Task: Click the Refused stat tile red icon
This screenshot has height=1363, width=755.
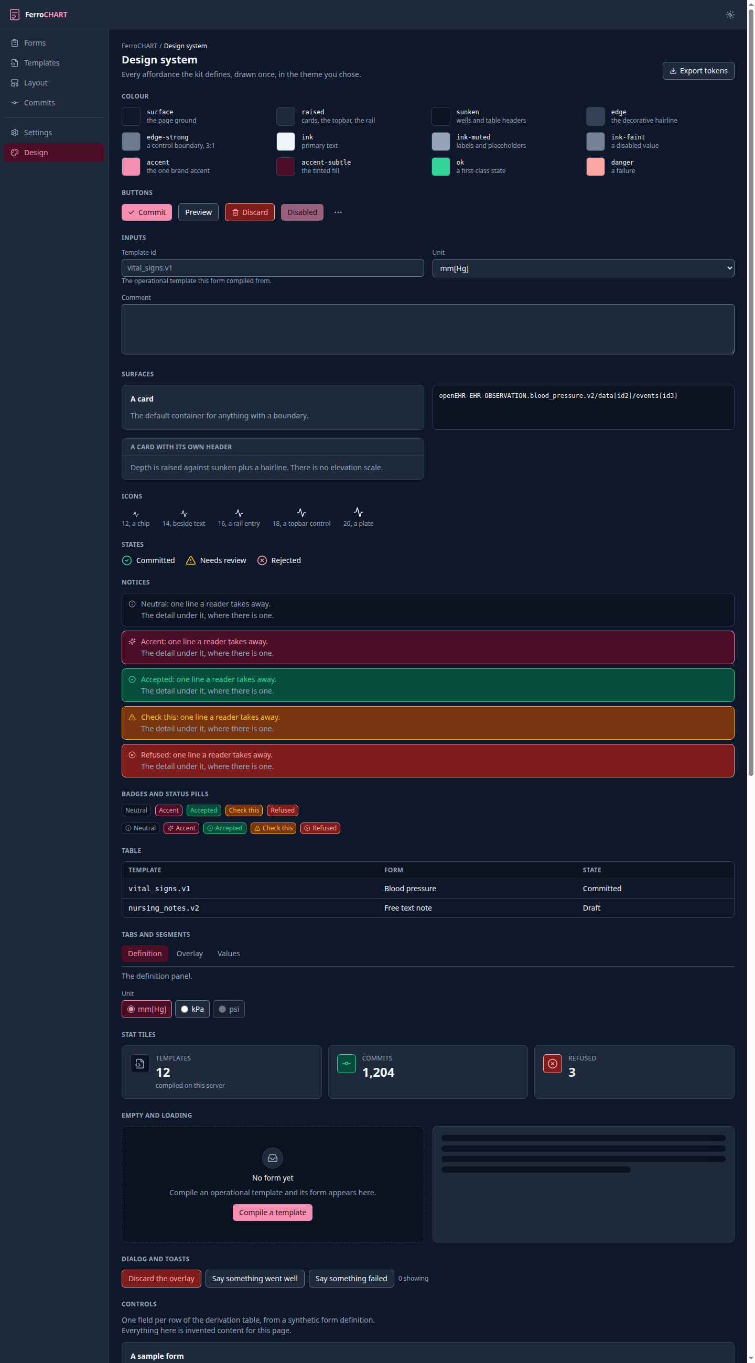Action: pos(553,1064)
